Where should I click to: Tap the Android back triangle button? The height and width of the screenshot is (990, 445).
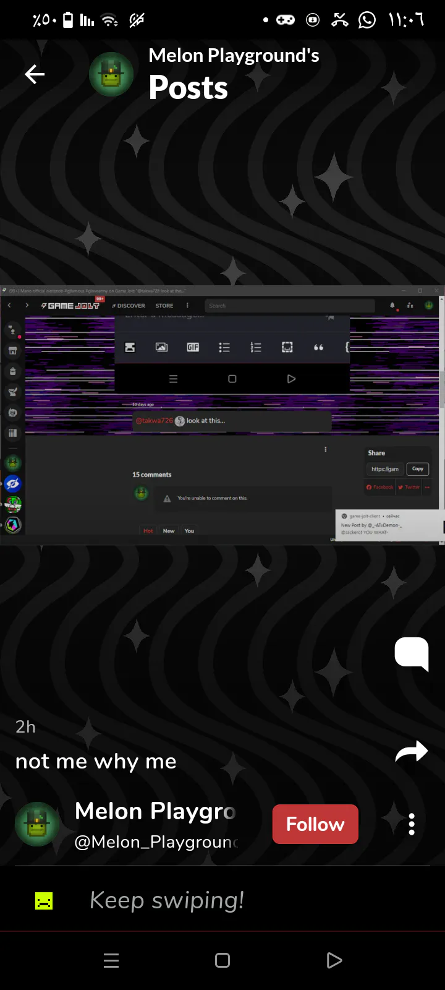(x=334, y=960)
